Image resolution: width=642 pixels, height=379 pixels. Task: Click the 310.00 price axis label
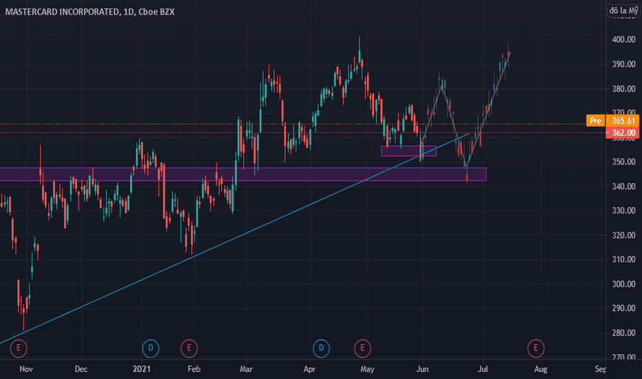click(623, 259)
